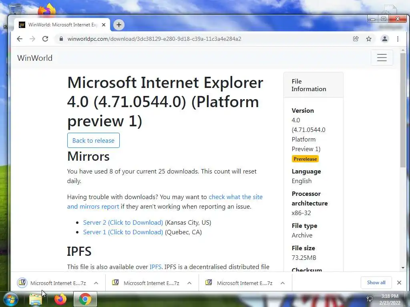Select the WinWorld: Microsoft Internet Explorer tab

point(62,25)
